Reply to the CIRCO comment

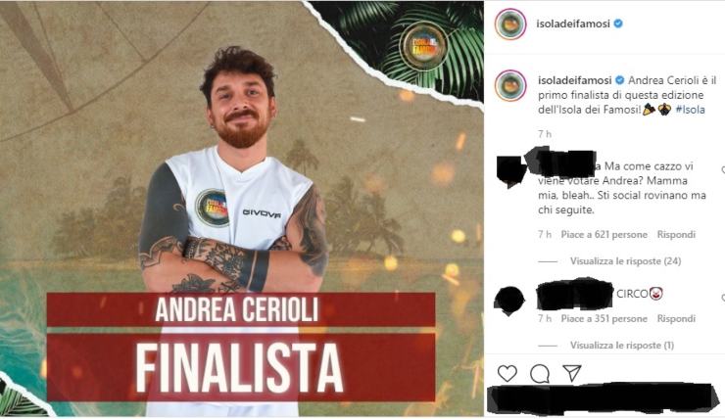(676, 319)
